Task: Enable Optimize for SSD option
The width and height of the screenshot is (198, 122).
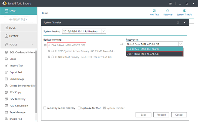Action: point(79,108)
